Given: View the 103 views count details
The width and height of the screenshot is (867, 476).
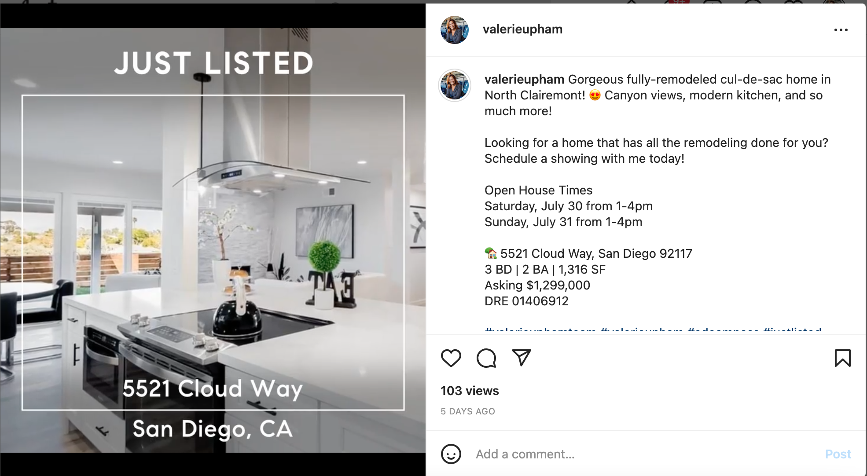Looking at the screenshot, I should (x=470, y=391).
